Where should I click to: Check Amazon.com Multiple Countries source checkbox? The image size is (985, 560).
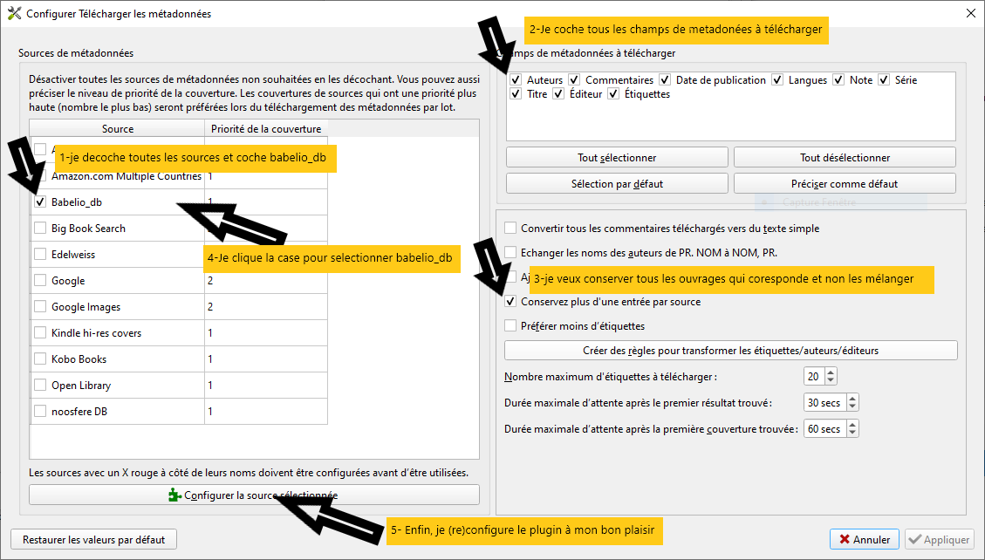pos(40,176)
